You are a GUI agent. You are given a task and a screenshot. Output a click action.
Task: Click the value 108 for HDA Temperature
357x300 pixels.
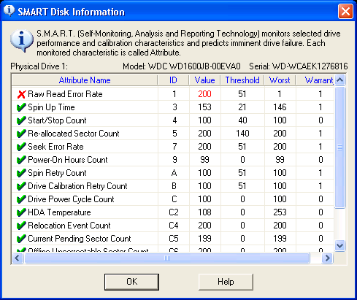204,212
